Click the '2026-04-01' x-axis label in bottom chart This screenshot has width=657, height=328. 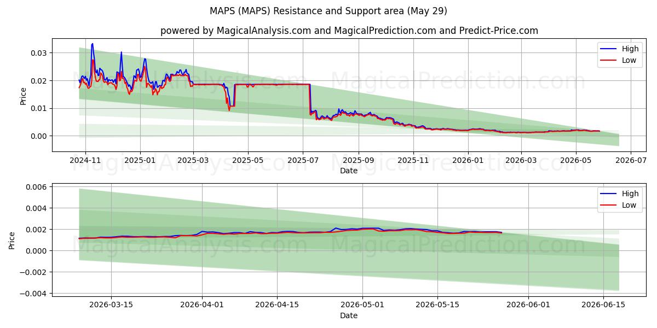[202, 306]
